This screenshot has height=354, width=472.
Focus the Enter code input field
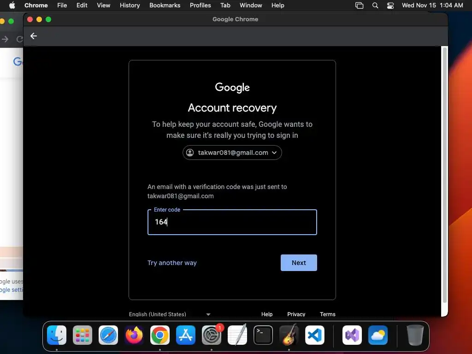point(232,222)
